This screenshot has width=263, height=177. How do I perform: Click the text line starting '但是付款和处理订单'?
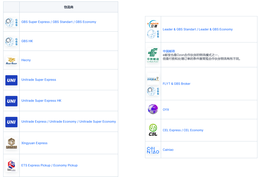click(202, 59)
